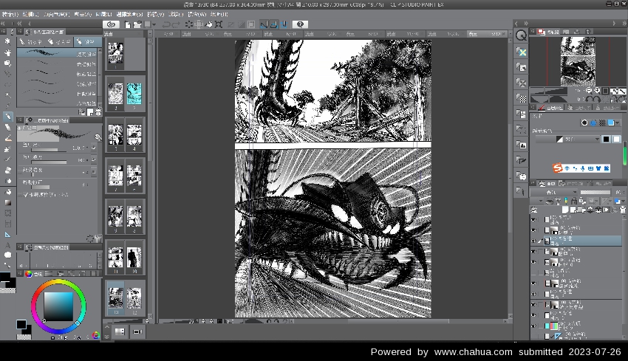Viewport: 628px width, 361px height.
Task: Collapse right palette dock double arrow
Action: pos(624,24)
